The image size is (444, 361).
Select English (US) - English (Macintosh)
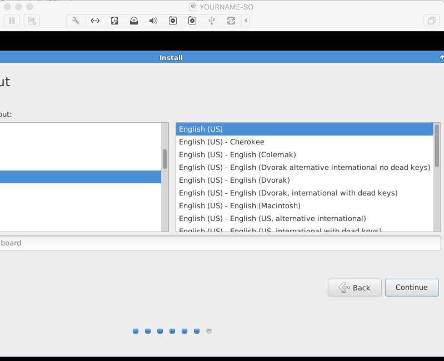point(305,205)
